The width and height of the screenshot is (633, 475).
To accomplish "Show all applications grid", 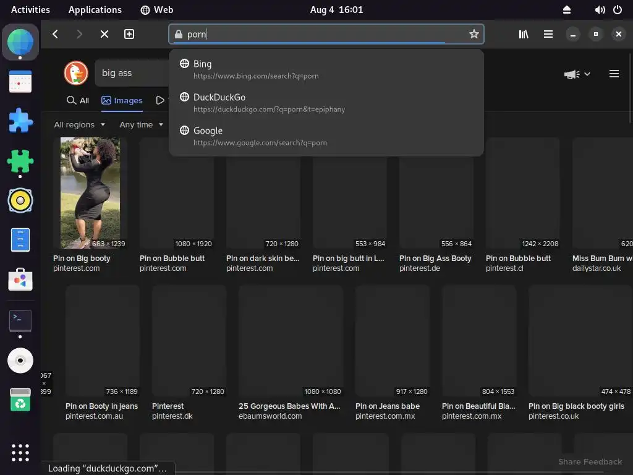I will (20, 452).
